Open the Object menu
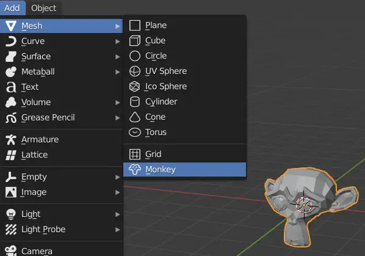Viewport: 365px width, 256px height. coord(44,8)
